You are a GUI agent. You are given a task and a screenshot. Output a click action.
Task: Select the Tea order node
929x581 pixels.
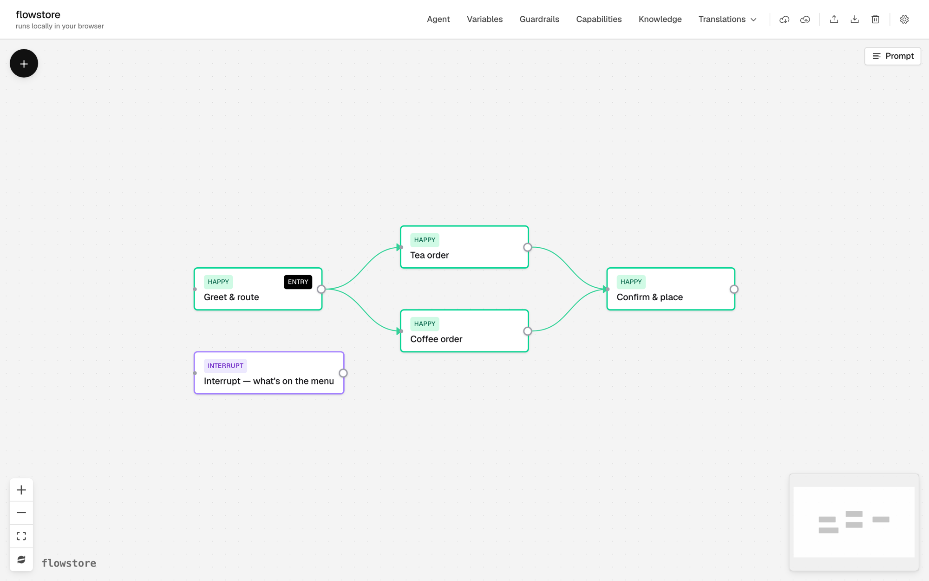[x=464, y=247]
